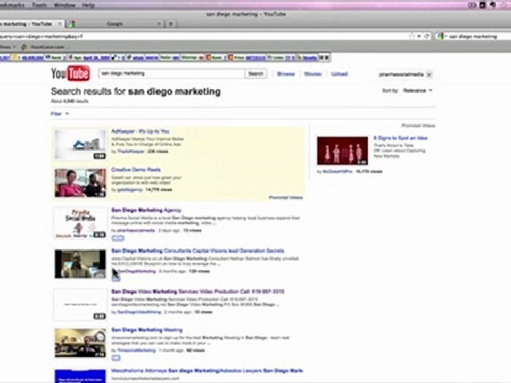The image size is (511, 383).
Task: Open the Filter dropdown
Action: pos(59,114)
